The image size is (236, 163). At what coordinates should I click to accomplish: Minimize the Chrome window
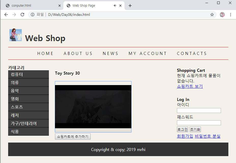(207, 3)
